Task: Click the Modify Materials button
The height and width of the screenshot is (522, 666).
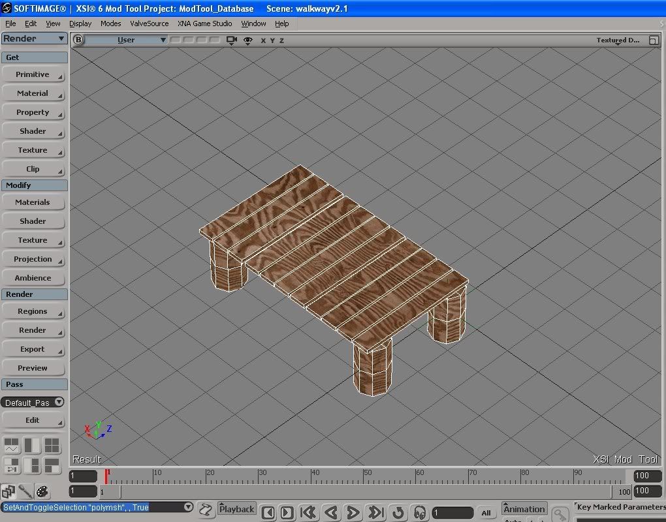Action: [x=33, y=202]
